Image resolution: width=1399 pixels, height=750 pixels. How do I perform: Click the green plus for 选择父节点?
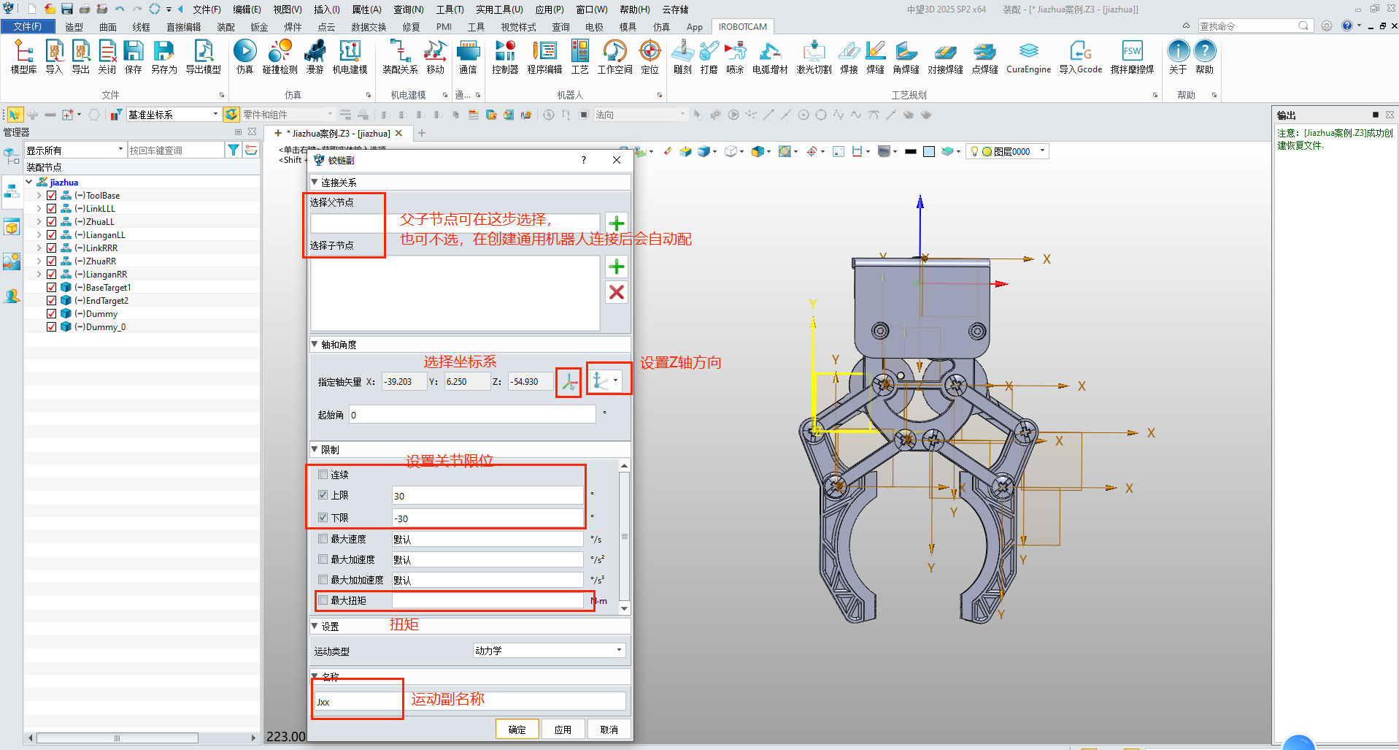point(617,223)
